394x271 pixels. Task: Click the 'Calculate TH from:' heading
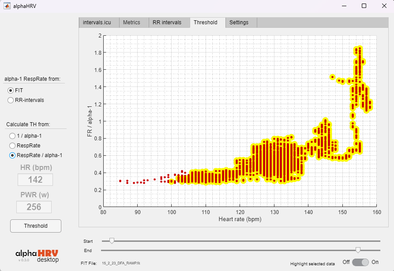(28, 124)
